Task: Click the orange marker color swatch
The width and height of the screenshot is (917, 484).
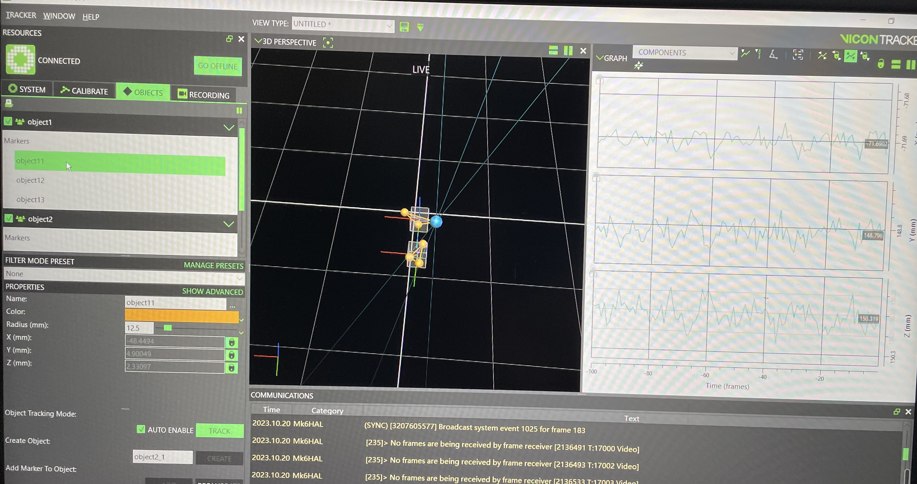Action: 181,317
